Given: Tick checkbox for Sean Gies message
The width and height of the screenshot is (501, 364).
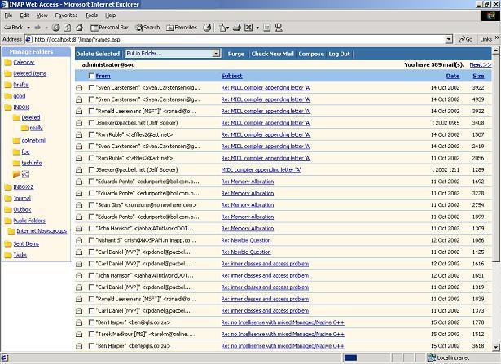Looking at the screenshot, I should [91, 205].
